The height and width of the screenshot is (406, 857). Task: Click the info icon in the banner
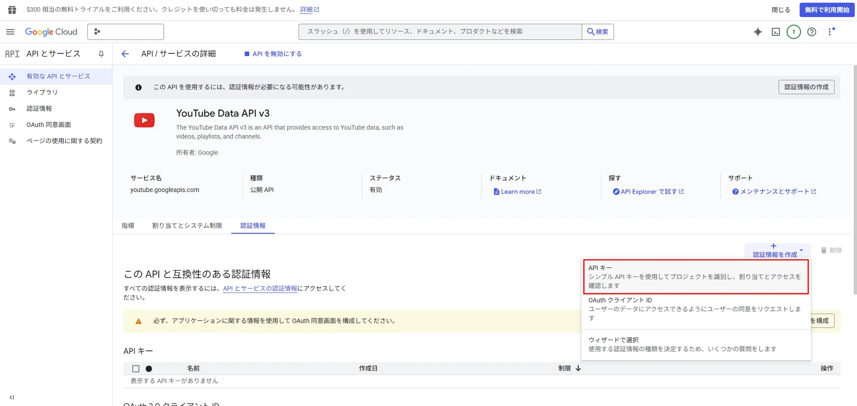pyautogui.click(x=139, y=87)
